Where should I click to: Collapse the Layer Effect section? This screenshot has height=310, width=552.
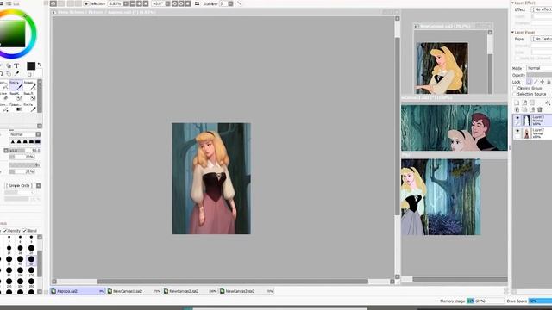tap(512, 3)
